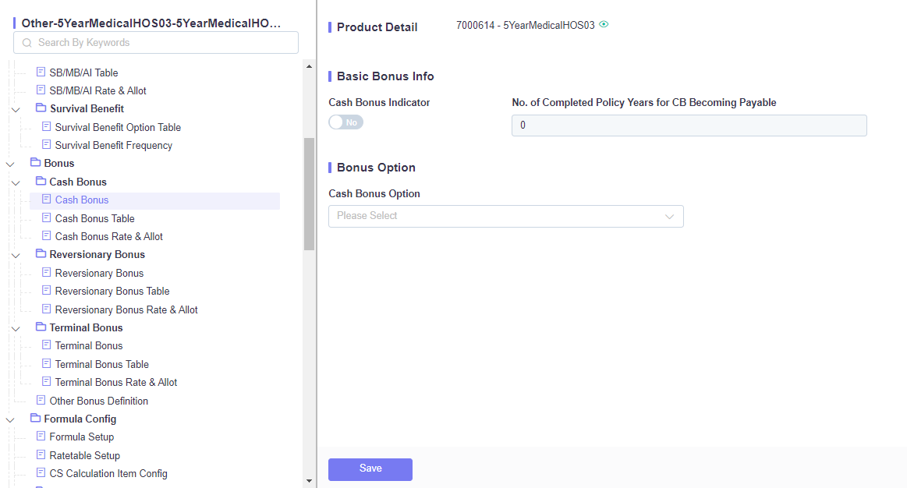
Task: Click the Reversionary Bonus folder icon
Action: [41, 253]
